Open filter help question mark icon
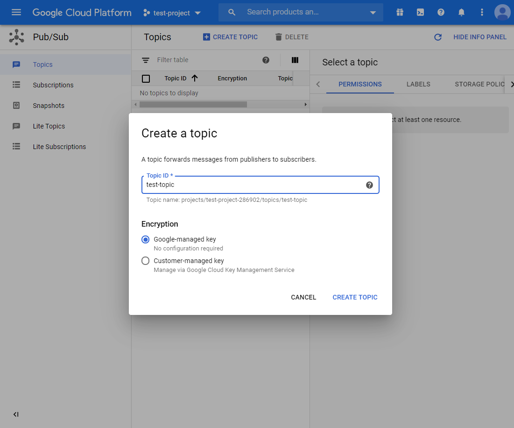The height and width of the screenshot is (428, 514). [266, 60]
